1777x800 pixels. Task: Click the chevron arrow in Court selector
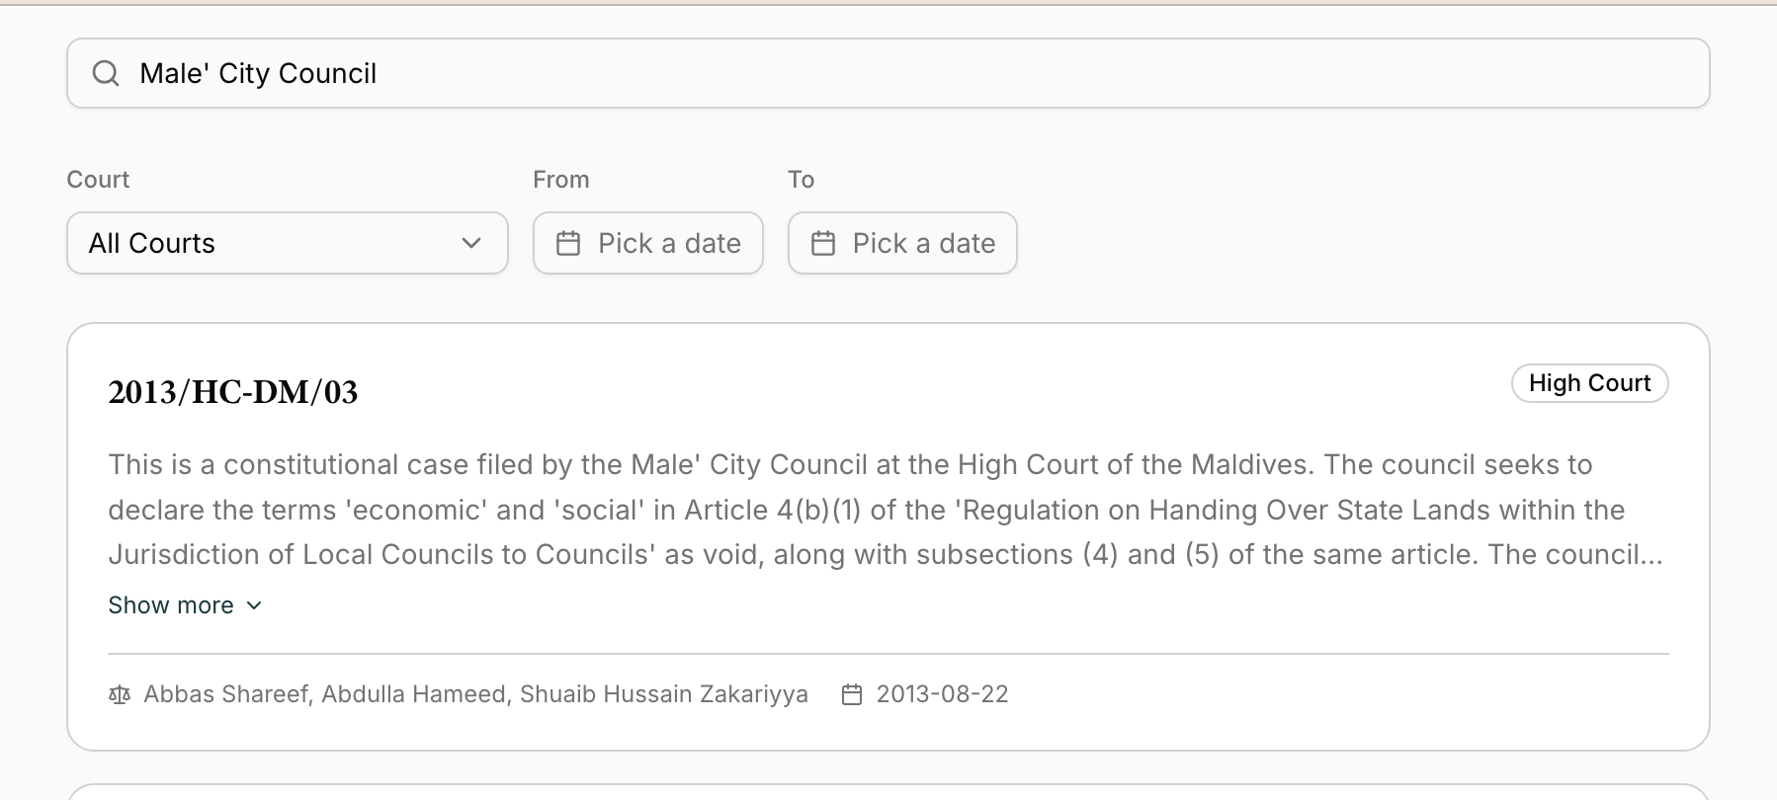[x=471, y=243]
